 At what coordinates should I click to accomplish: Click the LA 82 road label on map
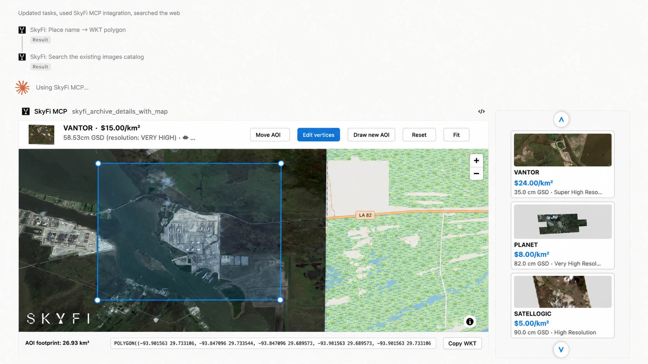365,215
